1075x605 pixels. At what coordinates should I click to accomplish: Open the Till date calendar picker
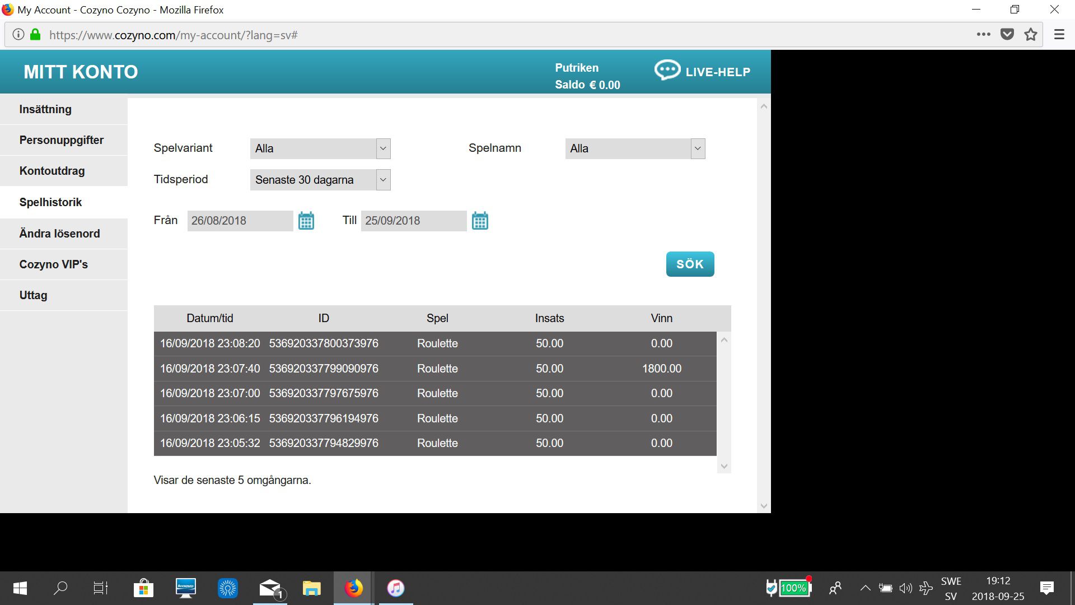[480, 221]
